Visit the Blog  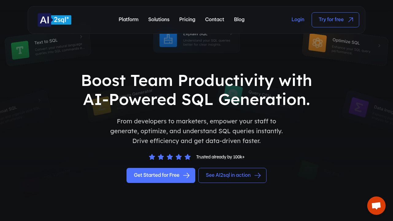239,19
